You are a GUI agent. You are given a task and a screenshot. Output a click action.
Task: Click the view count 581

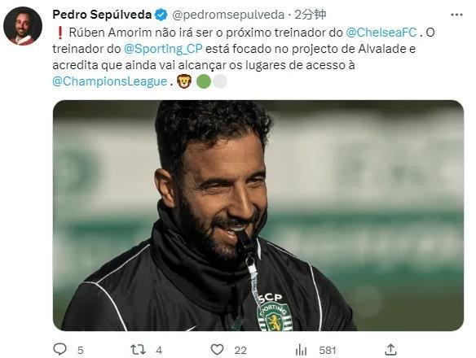328,351
